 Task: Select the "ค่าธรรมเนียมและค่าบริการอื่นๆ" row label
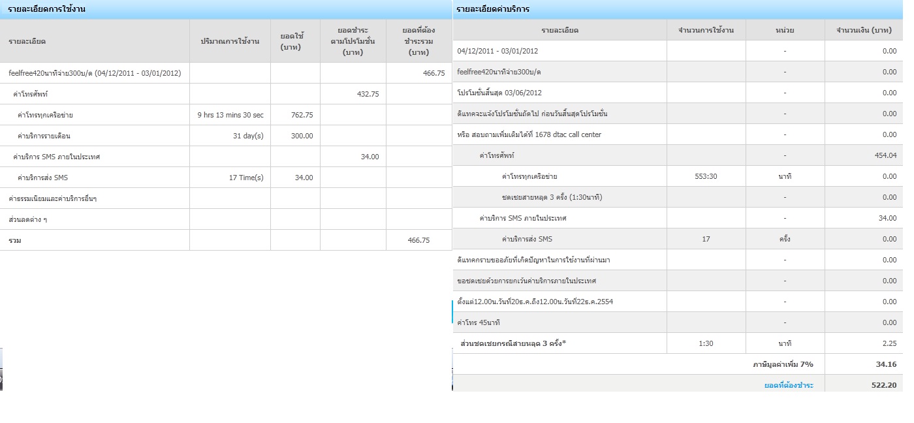pyautogui.click(x=53, y=198)
